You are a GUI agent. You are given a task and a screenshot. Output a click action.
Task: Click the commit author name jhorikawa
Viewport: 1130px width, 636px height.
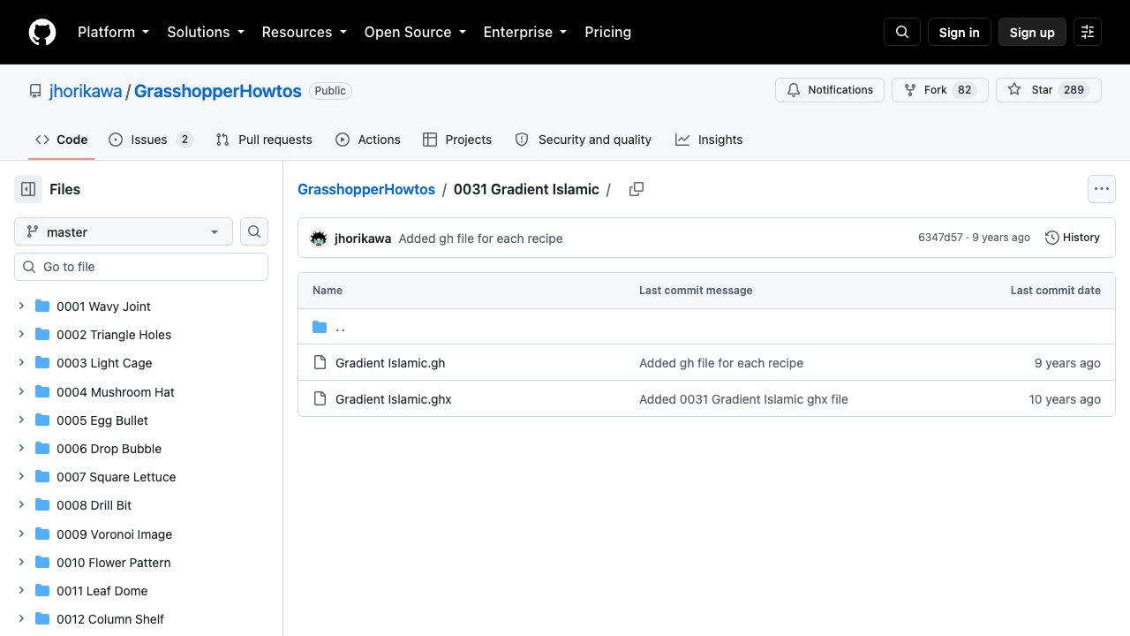coord(363,238)
